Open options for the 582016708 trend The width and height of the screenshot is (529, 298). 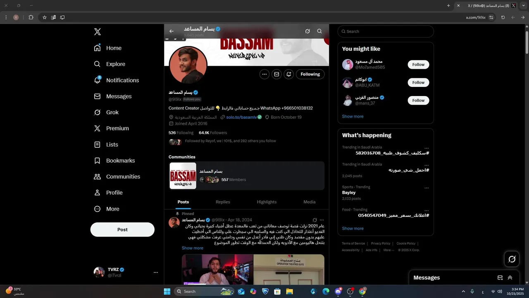click(x=427, y=148)
